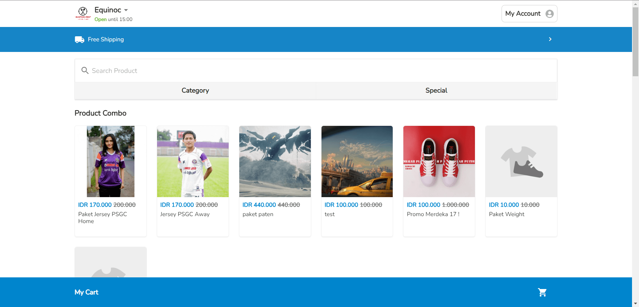Click the Paket Weight placeholder shirt-shoe icon
639x307 pixels.
pos(522,162)
